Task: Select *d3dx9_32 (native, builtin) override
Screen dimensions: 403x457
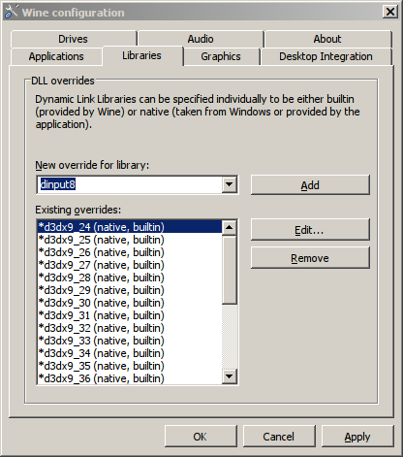Action: [130, 328]
